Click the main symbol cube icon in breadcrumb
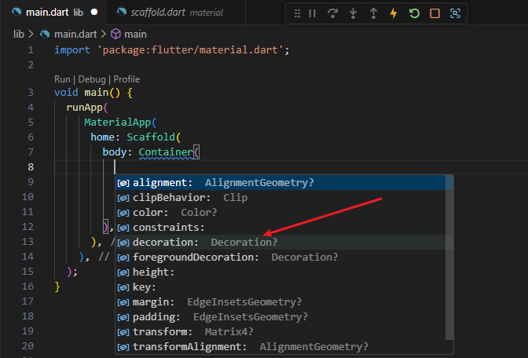 [x=115, y=34]
